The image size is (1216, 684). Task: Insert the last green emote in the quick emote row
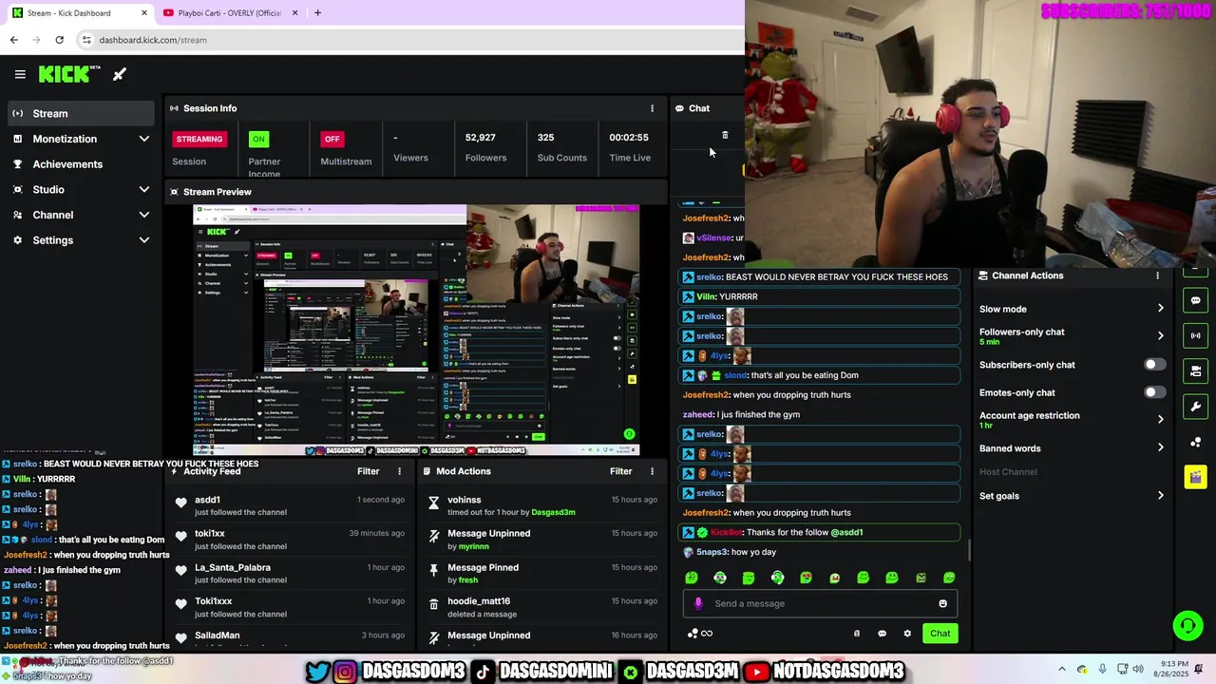click(949, 578)
